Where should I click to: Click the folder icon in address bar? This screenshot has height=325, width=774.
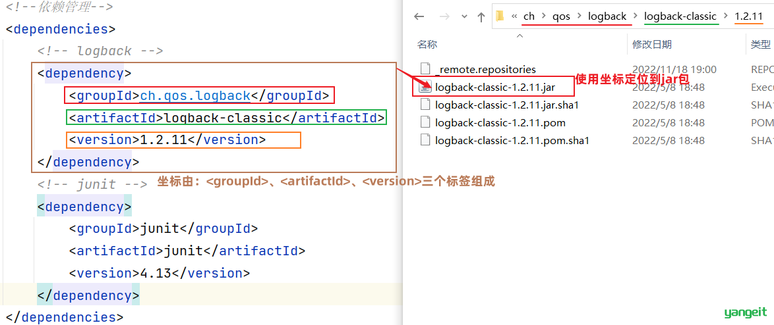pos(500,16)
